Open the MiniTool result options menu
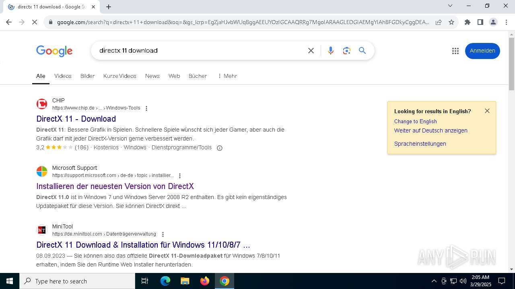The image size is (515, 289). point(163,234)
